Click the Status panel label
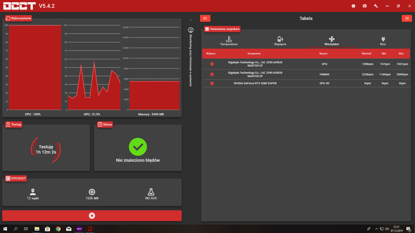415x233 pixels. tap(105, 125)
